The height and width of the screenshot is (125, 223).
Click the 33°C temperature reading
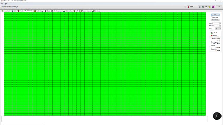[x=192, y=7]
